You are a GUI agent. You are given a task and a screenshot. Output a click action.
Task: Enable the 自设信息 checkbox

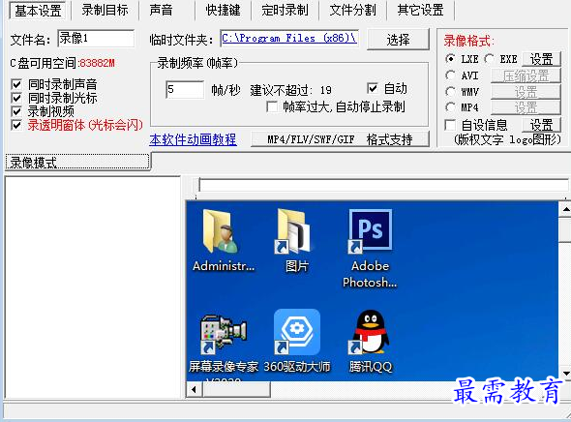pyautogui.click(x=450, y=125)
